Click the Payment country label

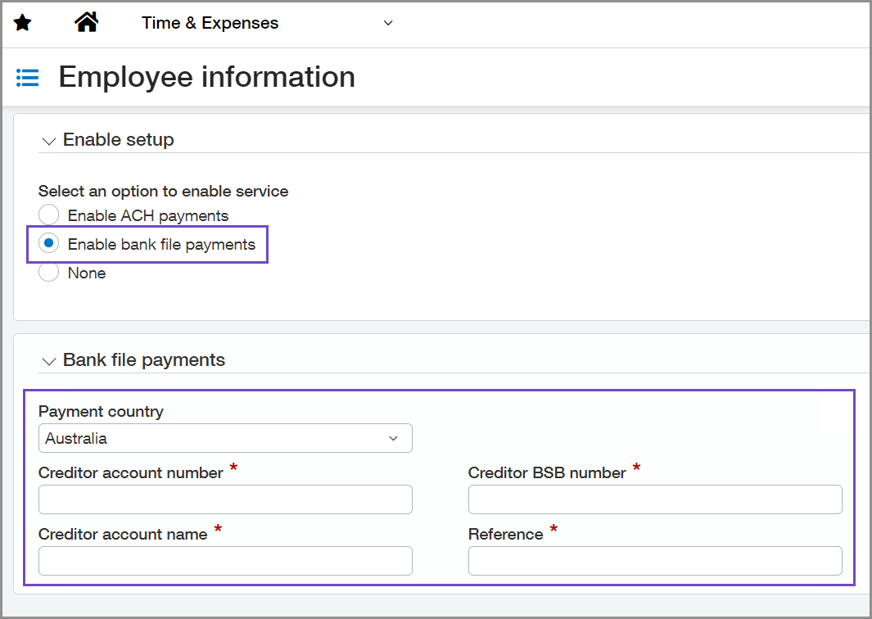click(x=101, y=412)
